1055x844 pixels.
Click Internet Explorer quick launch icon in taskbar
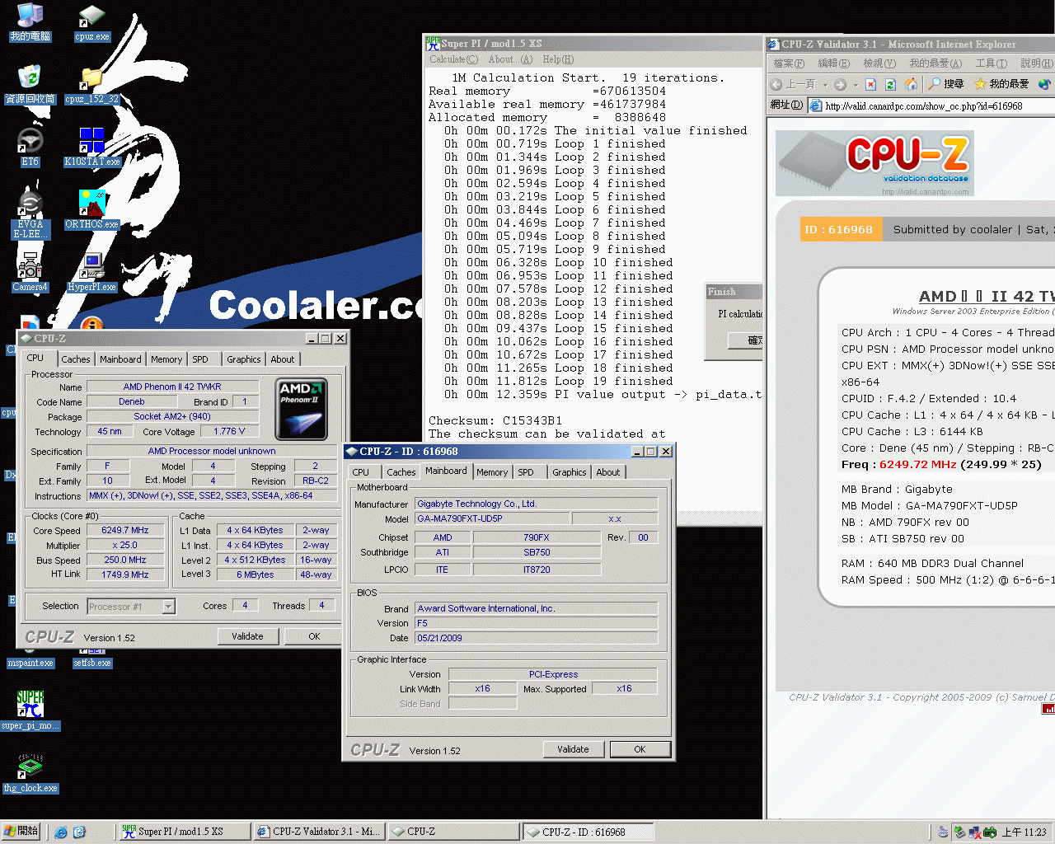coord(61,832)
